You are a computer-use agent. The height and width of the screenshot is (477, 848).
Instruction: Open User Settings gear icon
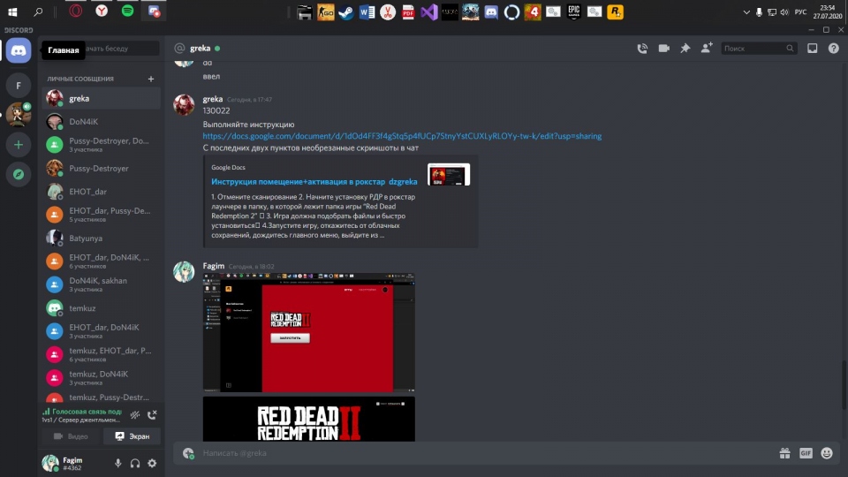152,463
